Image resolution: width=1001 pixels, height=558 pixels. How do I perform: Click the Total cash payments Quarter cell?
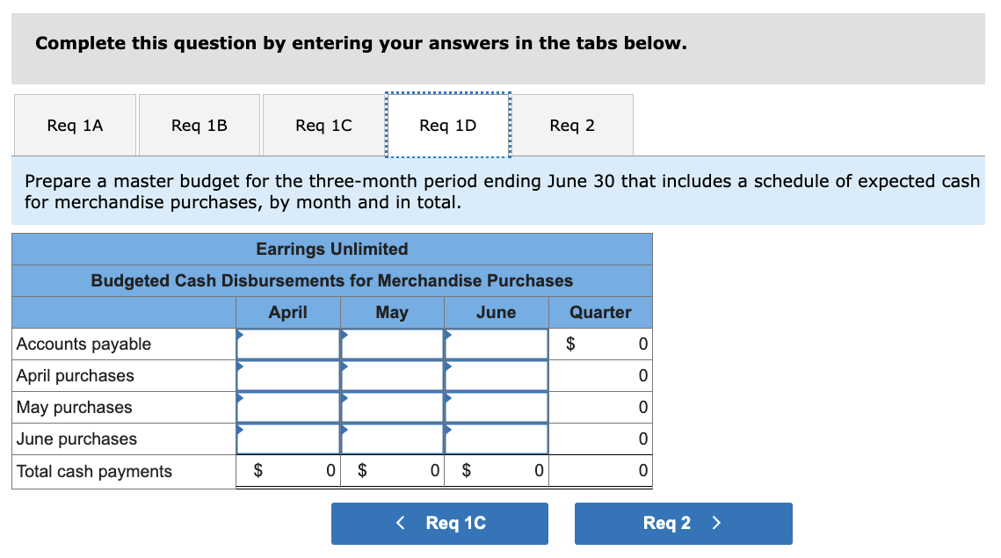[600, 472]
